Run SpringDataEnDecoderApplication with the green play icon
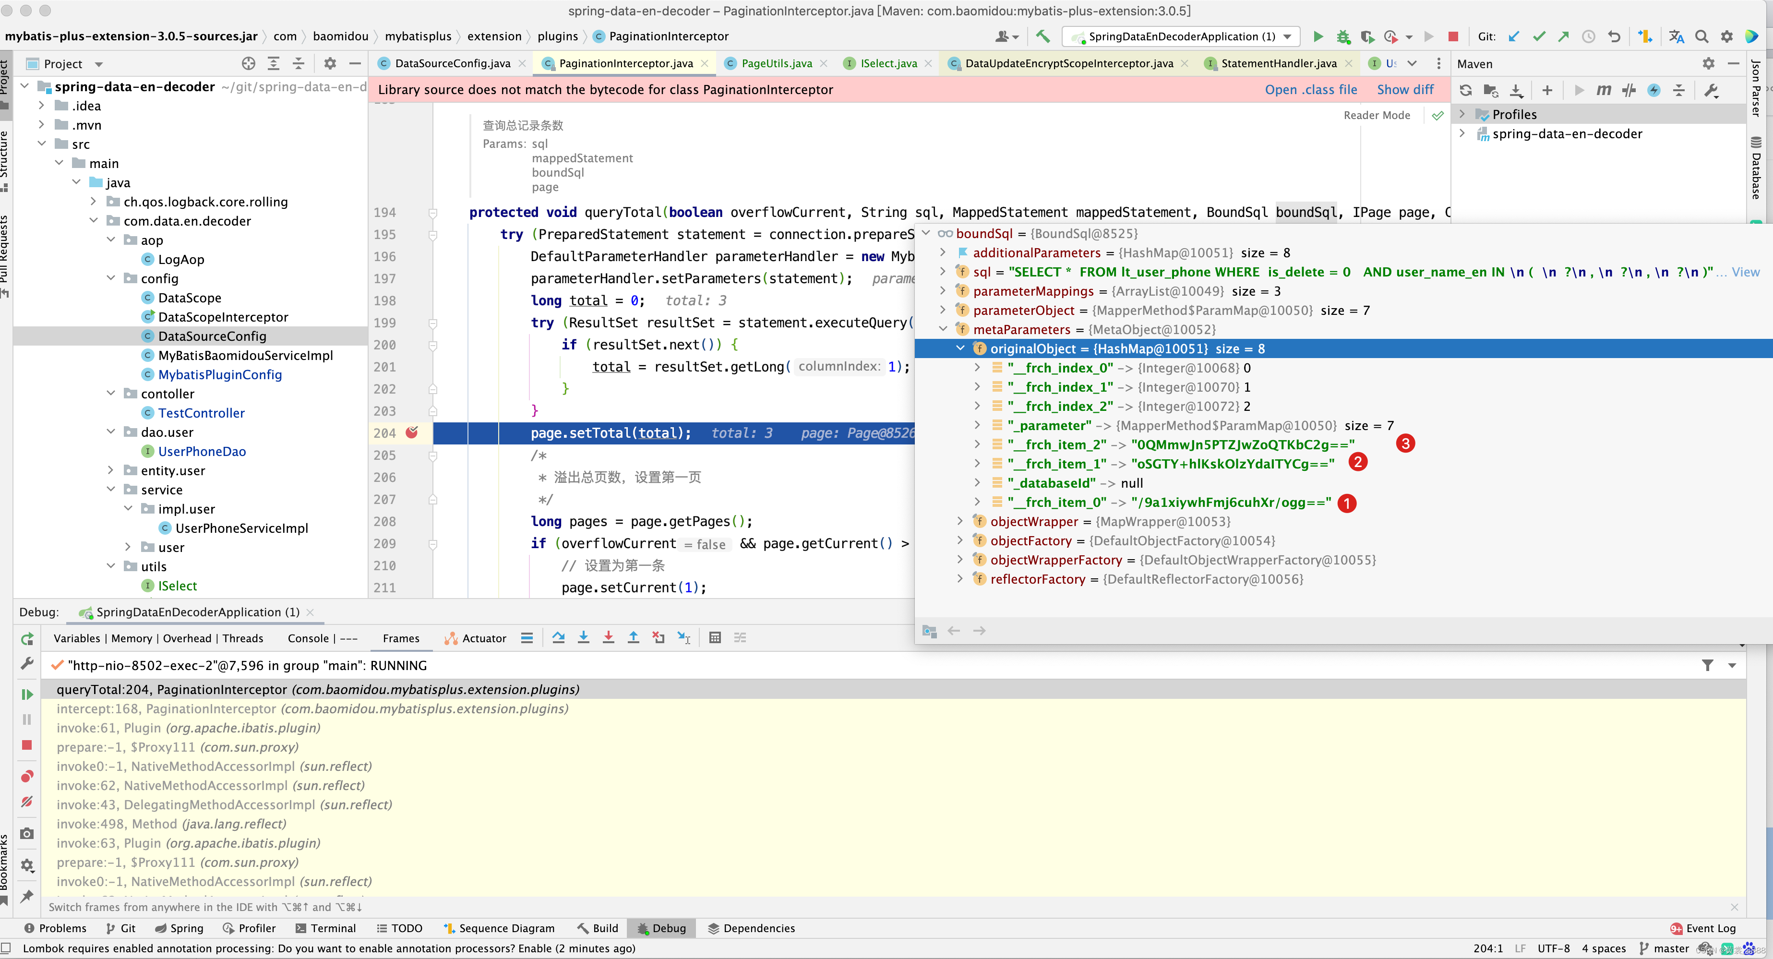 coord(1318,36)
